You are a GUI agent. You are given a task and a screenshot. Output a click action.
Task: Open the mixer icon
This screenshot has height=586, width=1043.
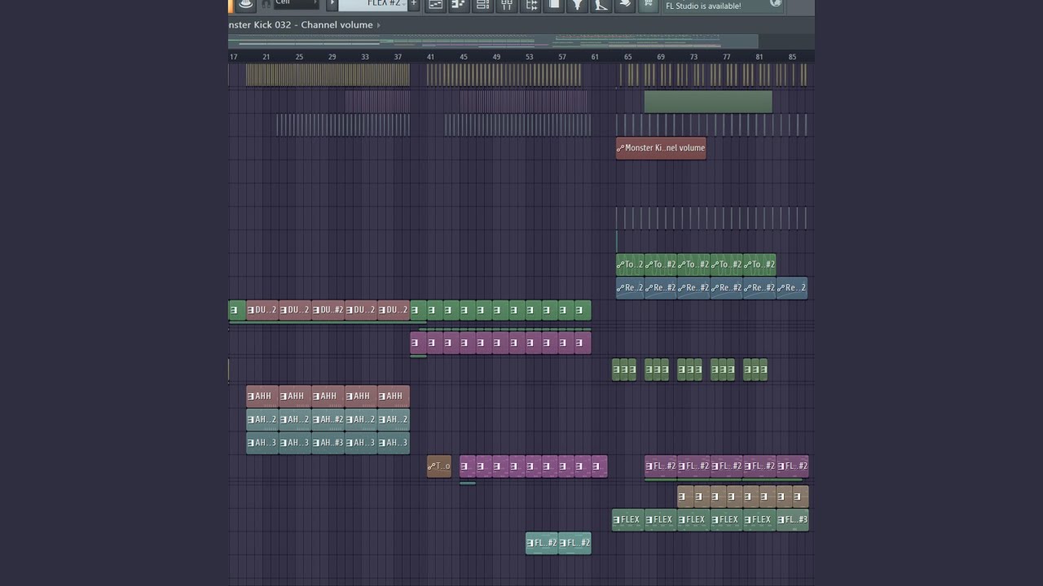507,5
